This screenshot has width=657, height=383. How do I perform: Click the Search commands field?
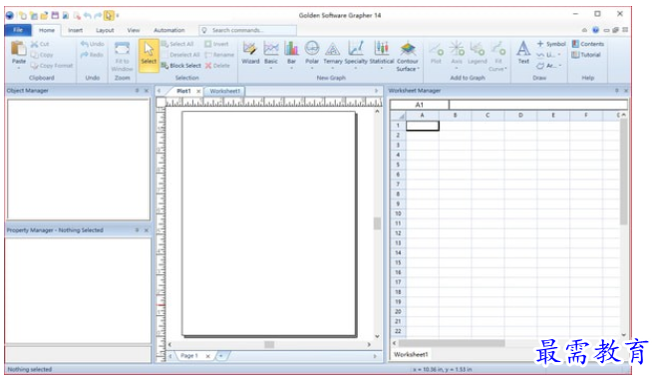click(247, 30)
